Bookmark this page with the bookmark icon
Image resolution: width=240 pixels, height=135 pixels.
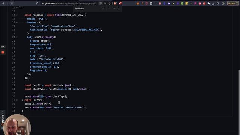(37, 3)
